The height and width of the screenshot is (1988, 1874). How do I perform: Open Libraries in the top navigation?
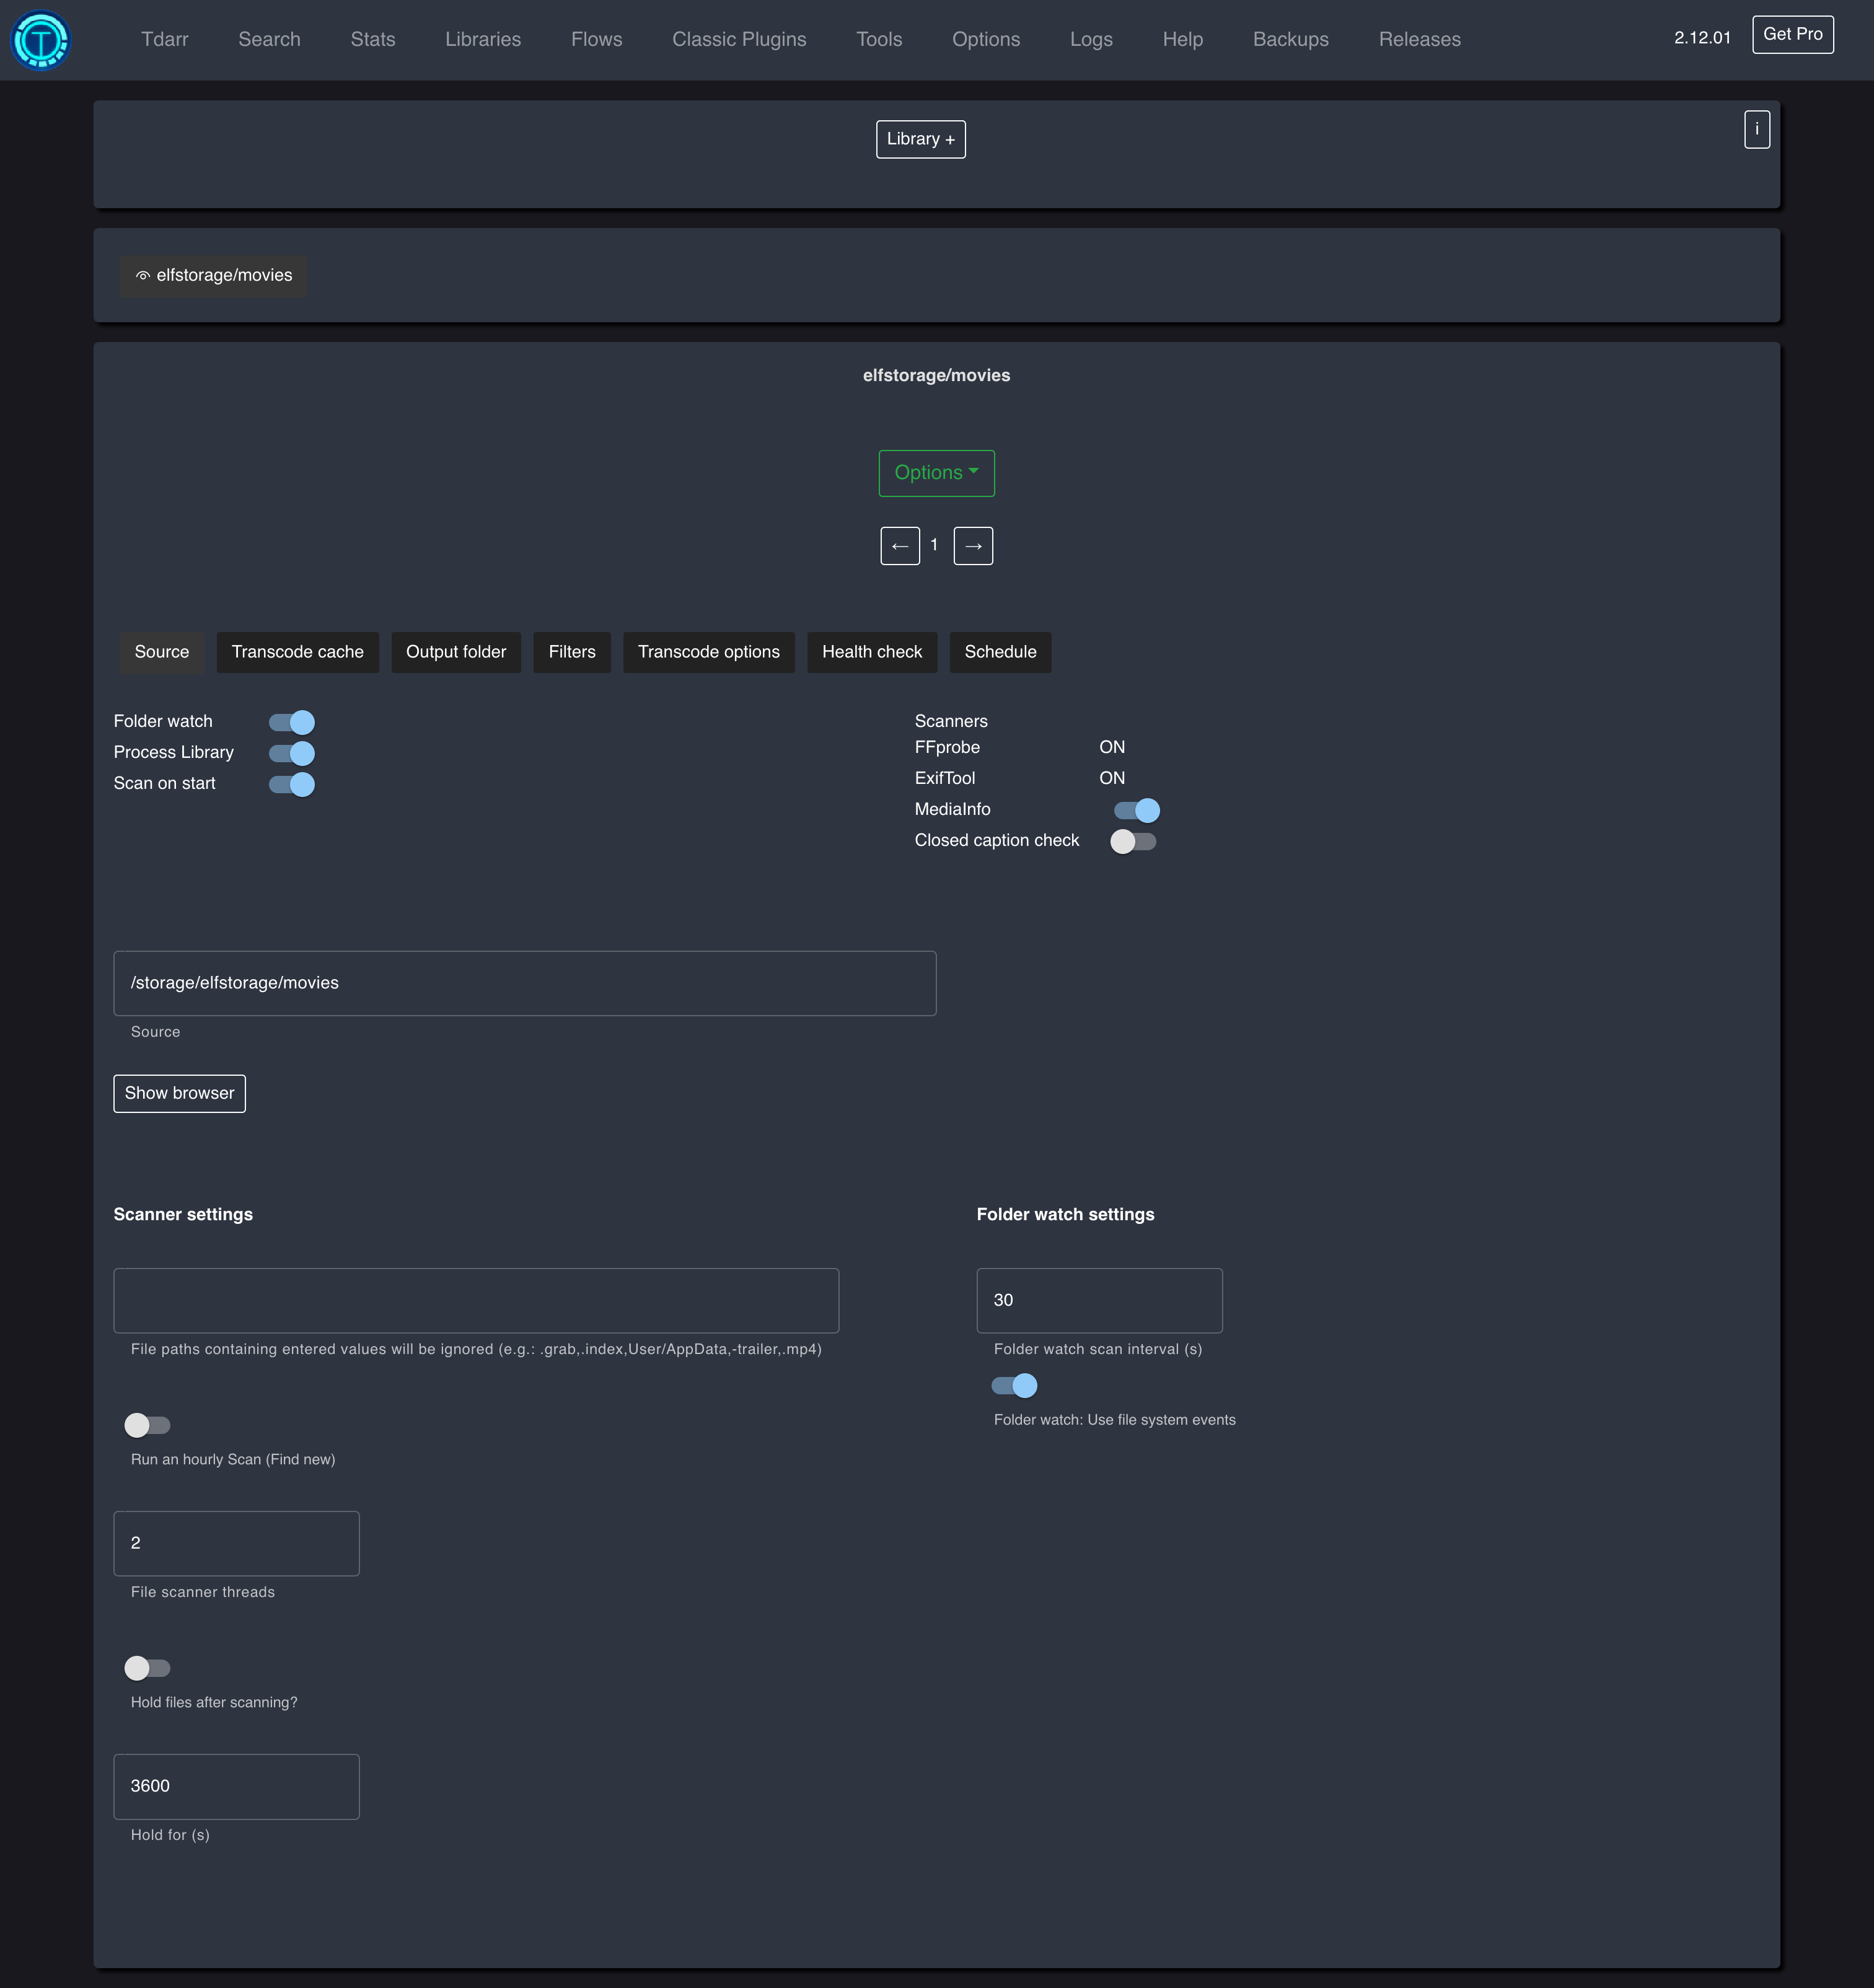483,39
